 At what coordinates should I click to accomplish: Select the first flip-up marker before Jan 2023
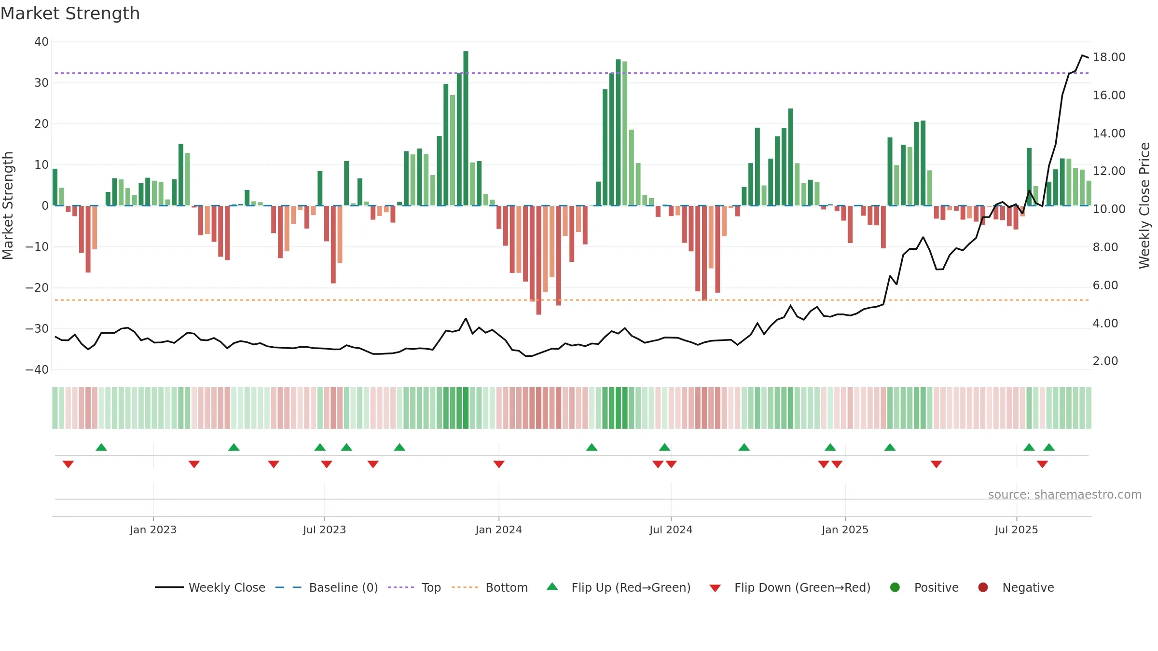click(x=101, y=448)
